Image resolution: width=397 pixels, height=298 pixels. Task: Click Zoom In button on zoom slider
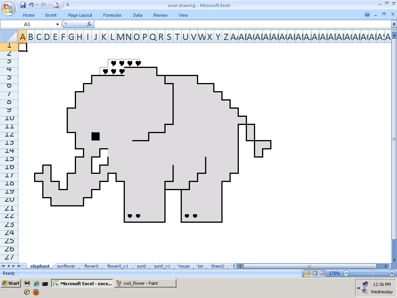(392, 273)
